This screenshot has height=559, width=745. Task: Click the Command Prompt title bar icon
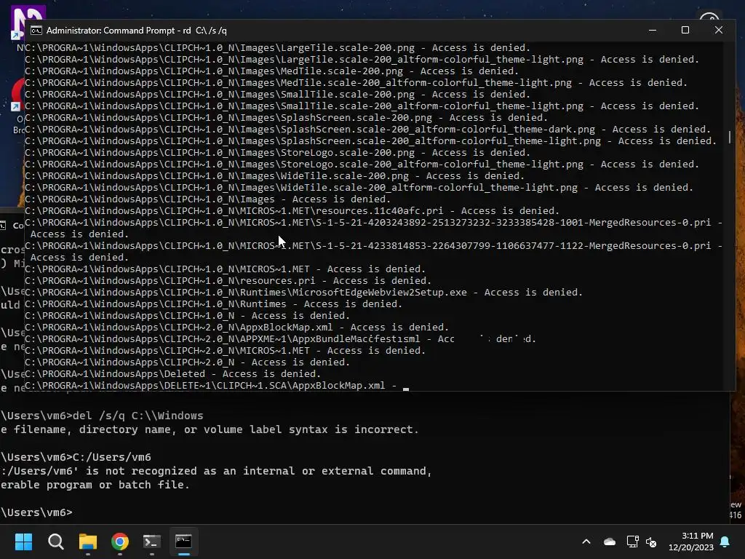tap(36, 31)
